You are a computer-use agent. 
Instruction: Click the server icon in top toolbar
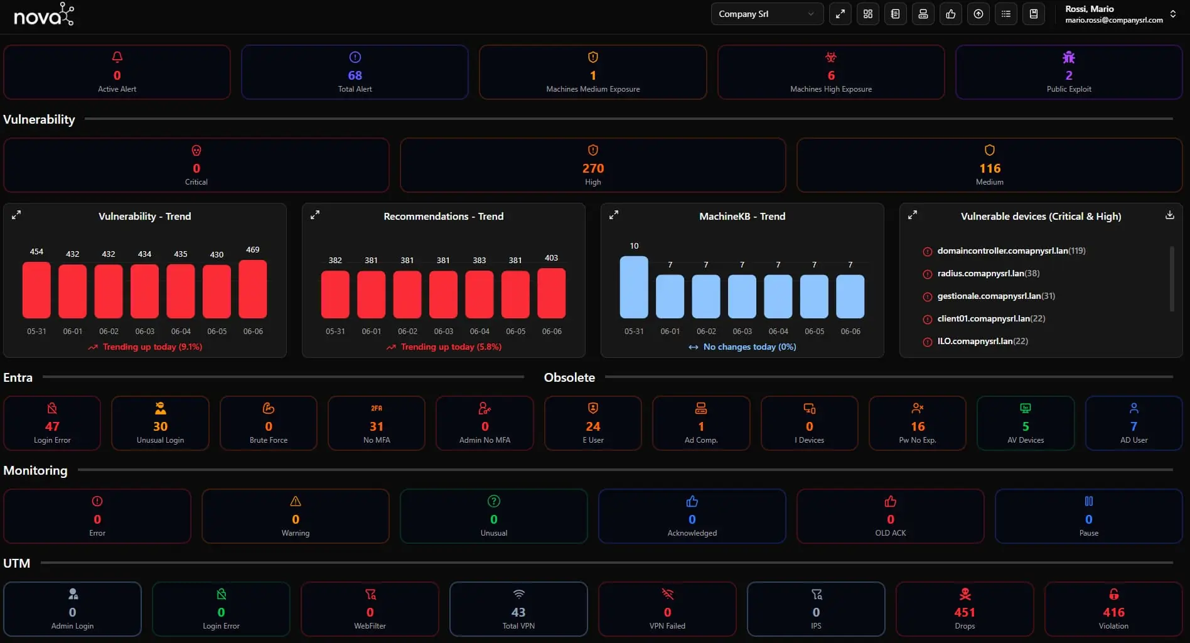(923, 14)
